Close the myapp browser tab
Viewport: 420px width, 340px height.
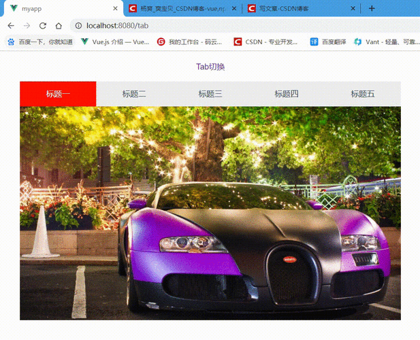point(115,9)
